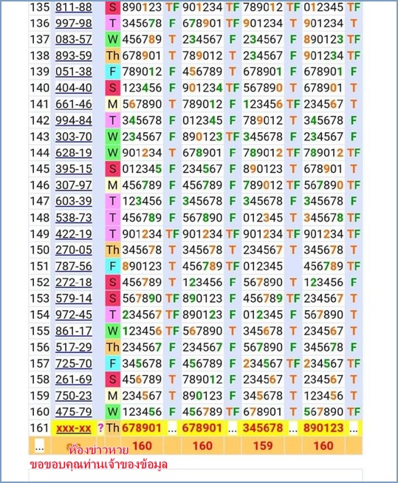This screenshot has height=483, width=398.
Task: Click the 456789 prediction in row 139
Action: pos(202,72)
